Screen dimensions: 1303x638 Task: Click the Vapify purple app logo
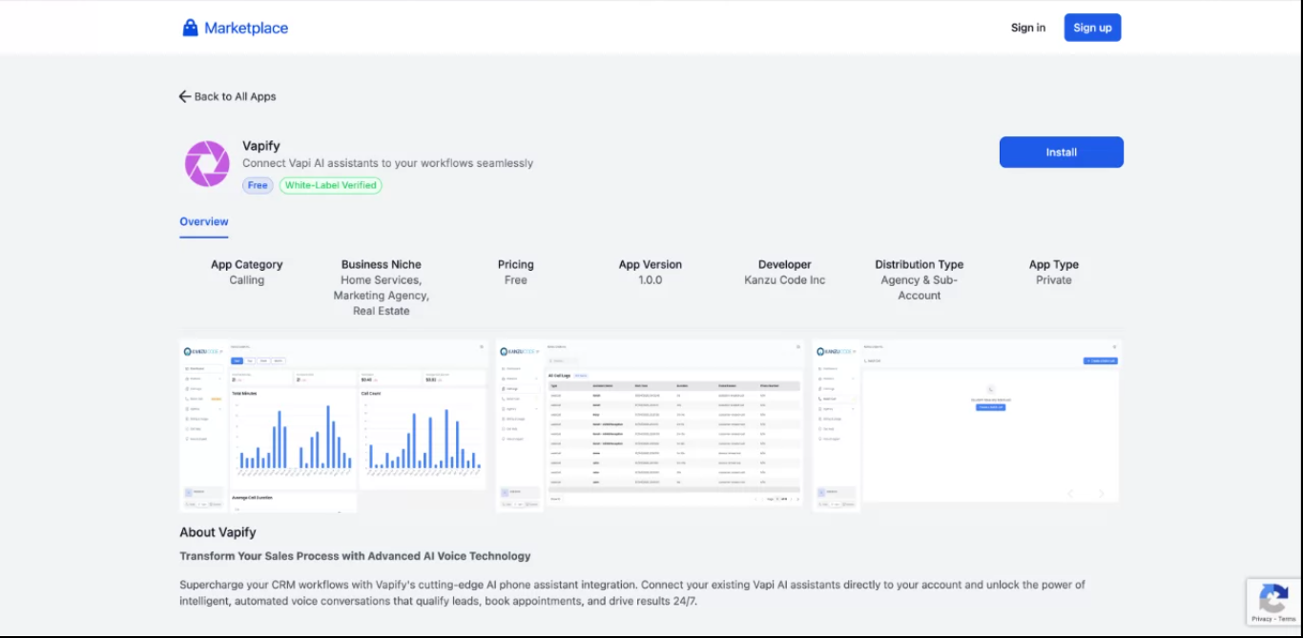[x=206, y=163]
